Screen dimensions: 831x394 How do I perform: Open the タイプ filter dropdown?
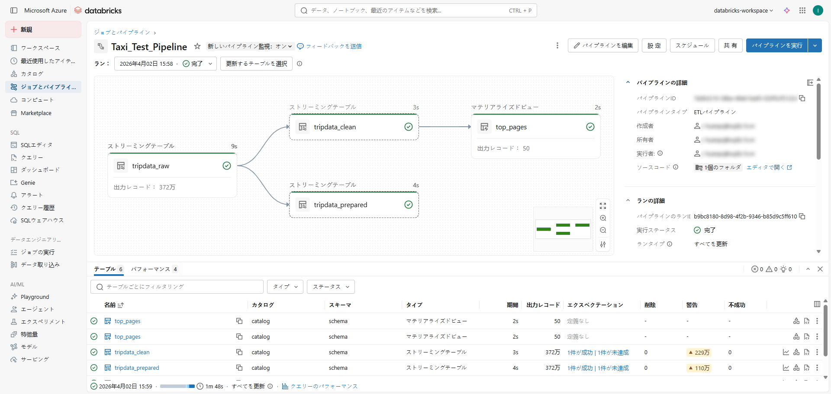pos(285,287)
